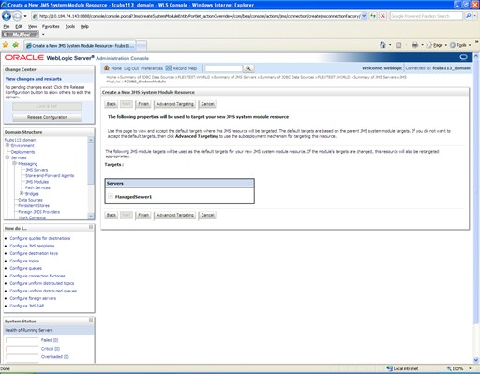Select Data Sources in domain tree
Viewport: 480px width, 374px height.
tap(30, 200)
